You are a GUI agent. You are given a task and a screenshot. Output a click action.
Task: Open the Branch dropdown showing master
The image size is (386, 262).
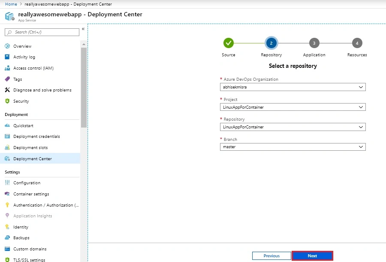pos(293,147)
